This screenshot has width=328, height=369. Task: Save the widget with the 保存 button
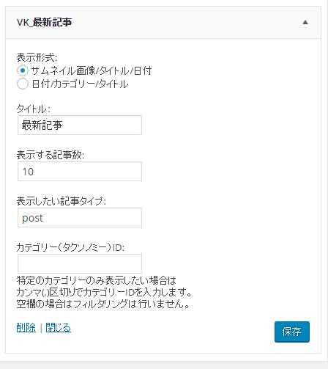tap(292, 332)
